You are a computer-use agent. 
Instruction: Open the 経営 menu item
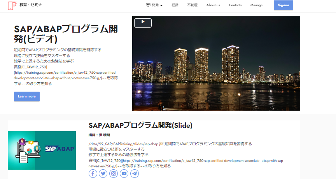(175, 5)
